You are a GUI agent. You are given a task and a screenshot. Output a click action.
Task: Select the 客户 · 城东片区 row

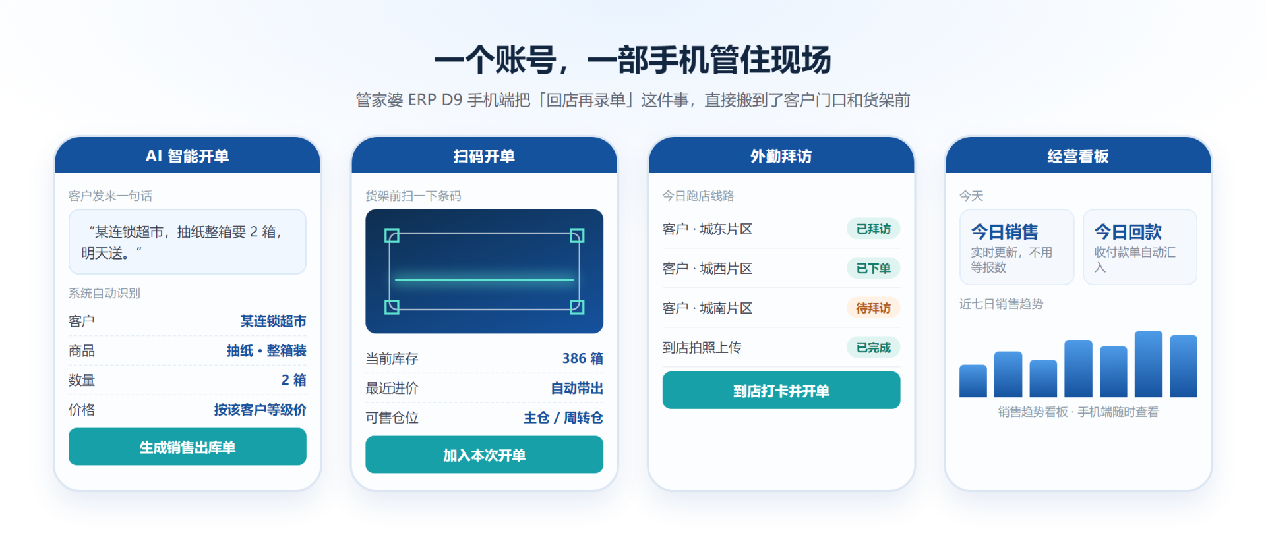pyautogui.click(x=781, y=229)
